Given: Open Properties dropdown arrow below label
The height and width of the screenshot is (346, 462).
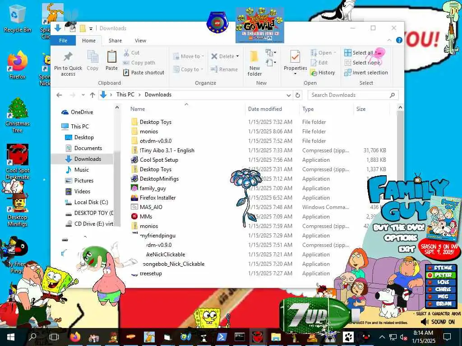Looking at the screenshot, I should 295,74.
